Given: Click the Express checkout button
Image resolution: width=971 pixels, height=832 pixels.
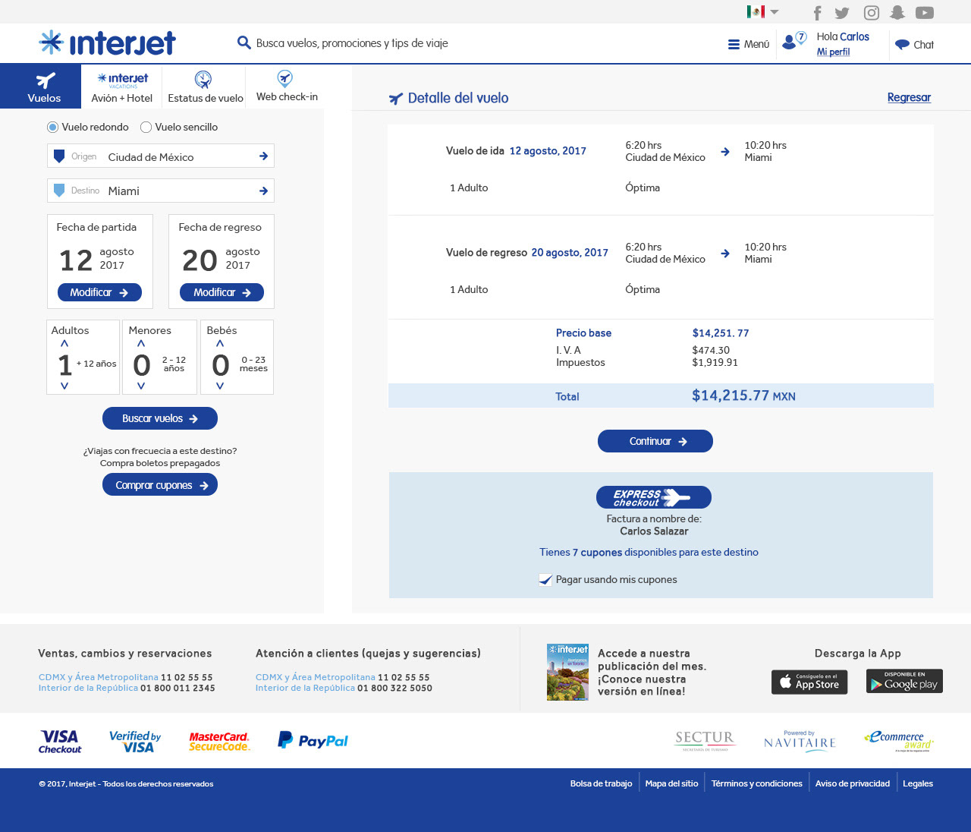Looking at the screenshot, I should (654, 497).
